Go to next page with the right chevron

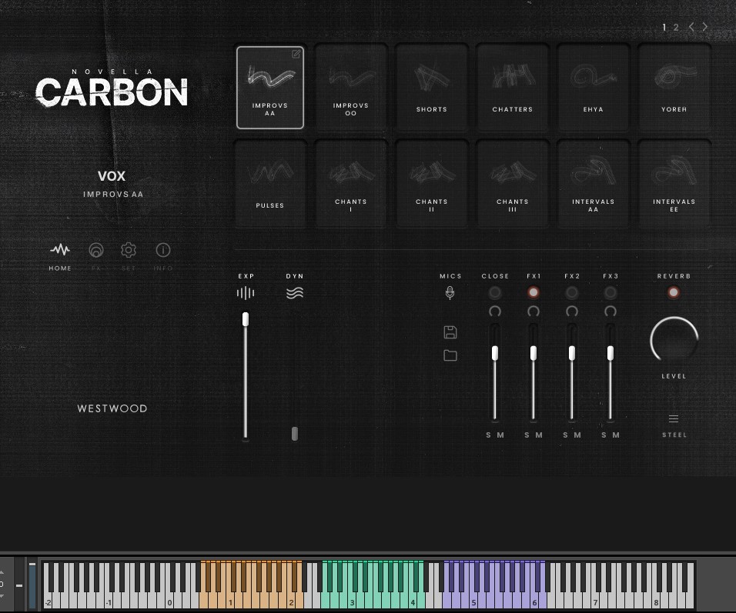[706, 27]
